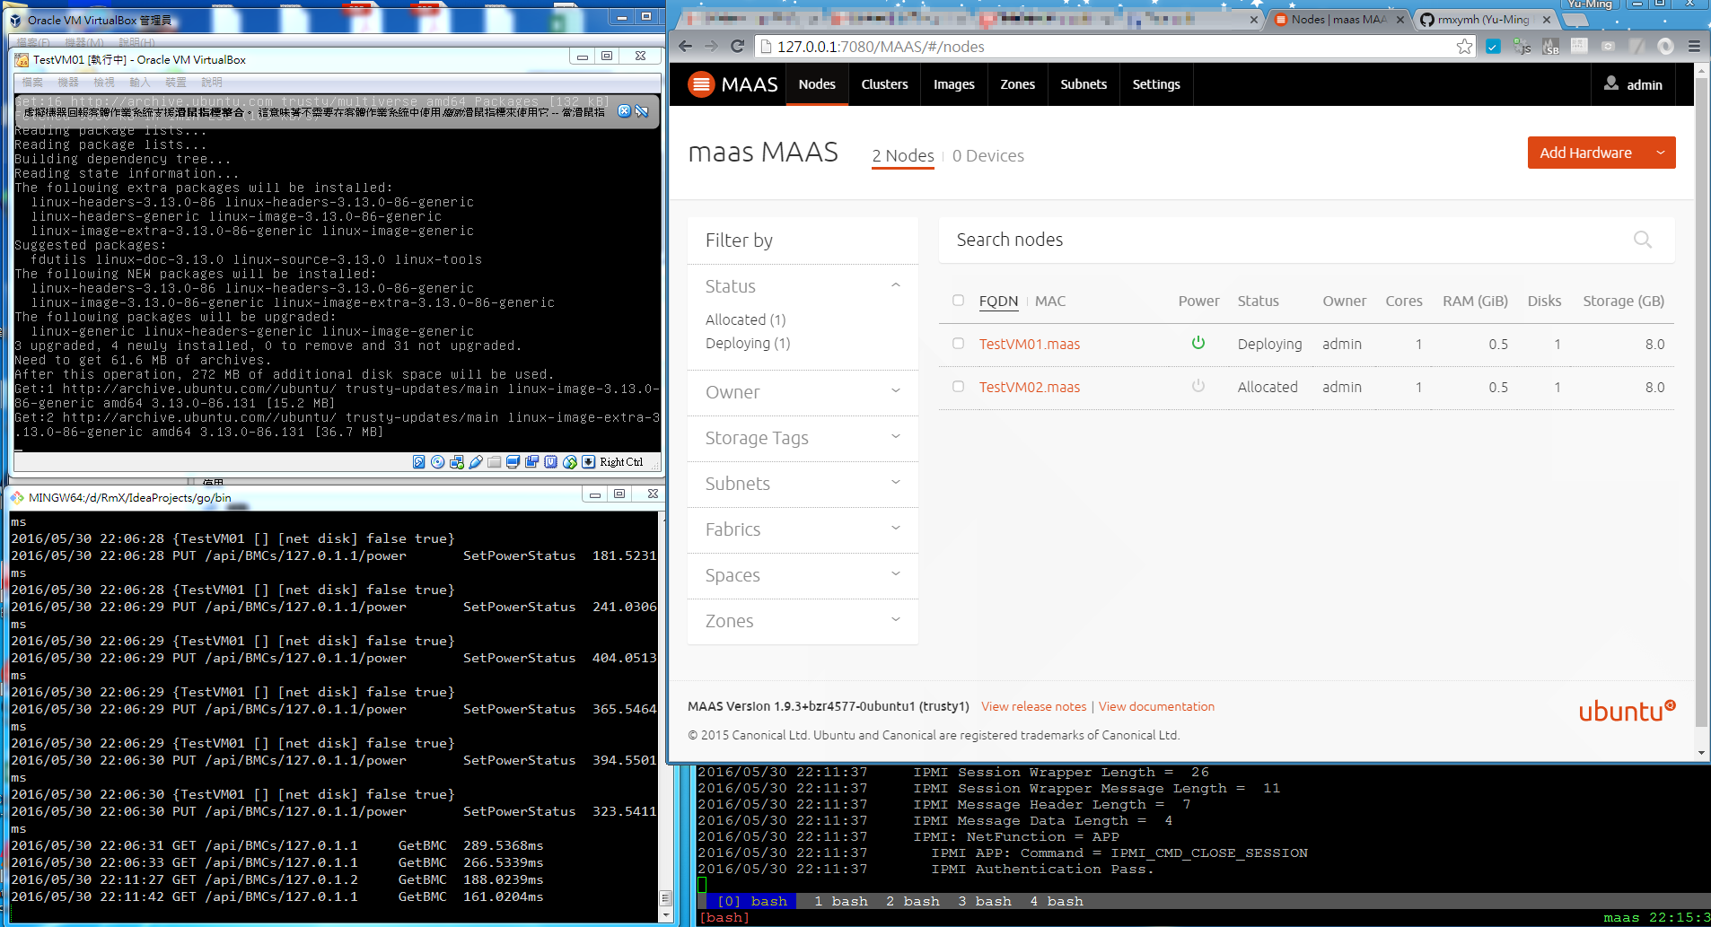
Task: Open the Images navigation tab
Action: [953, 84]
